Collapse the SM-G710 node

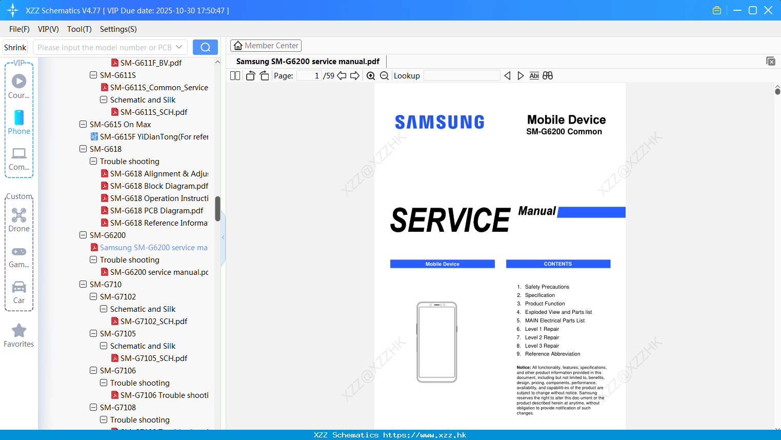[x=83, y=284]
